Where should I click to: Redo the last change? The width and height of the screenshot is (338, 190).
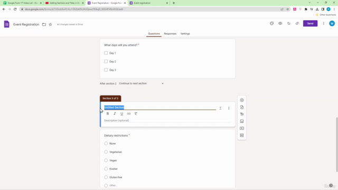297,23
